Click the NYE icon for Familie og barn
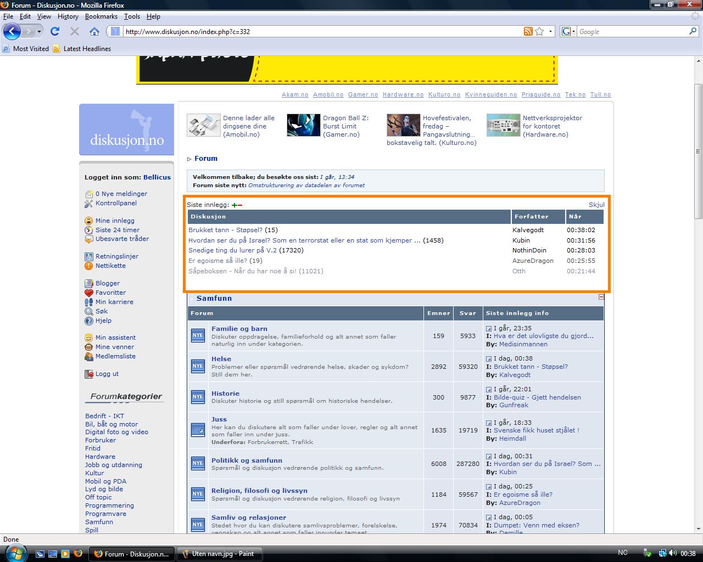 coord(198,335)
